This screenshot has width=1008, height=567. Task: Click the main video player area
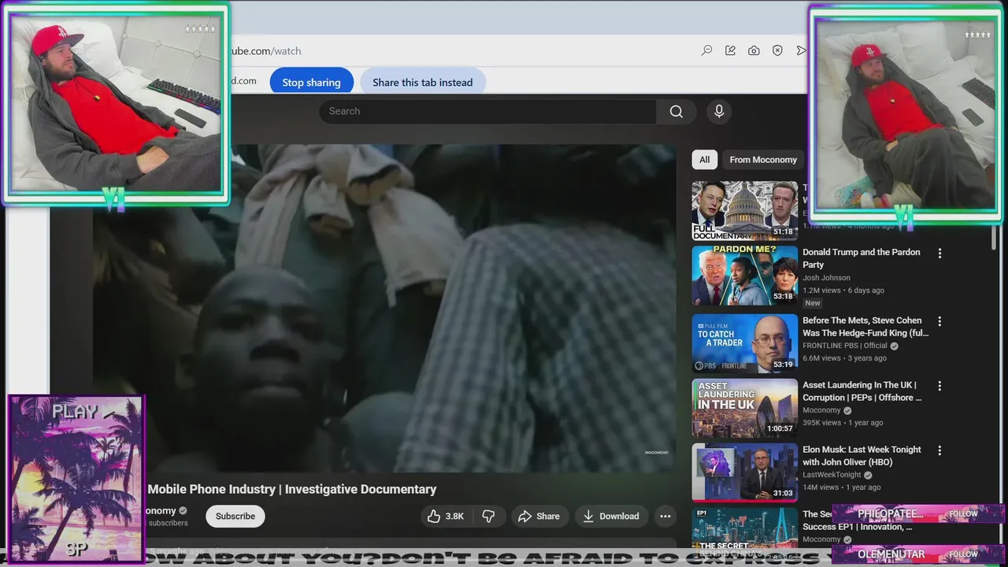coord(385,308)
